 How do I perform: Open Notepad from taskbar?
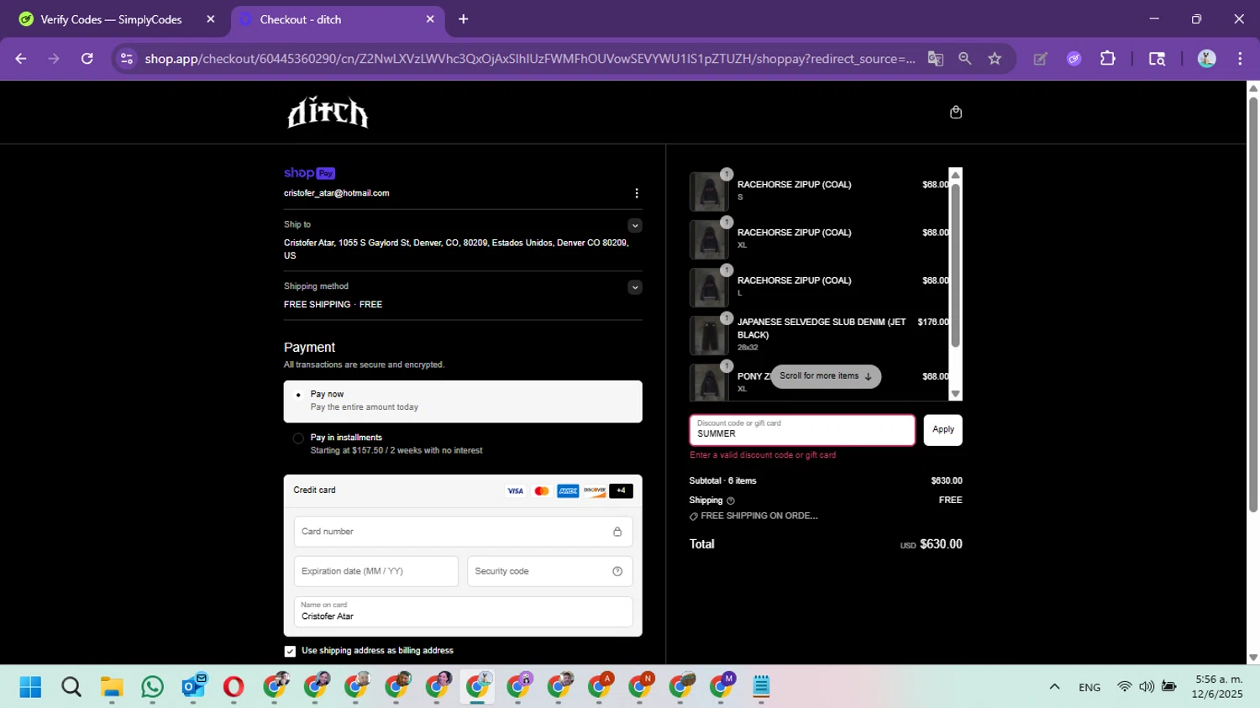point(761,687)
